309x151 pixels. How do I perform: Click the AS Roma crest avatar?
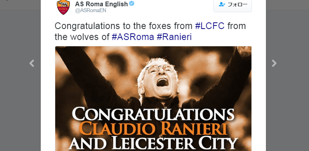point(63,7)
